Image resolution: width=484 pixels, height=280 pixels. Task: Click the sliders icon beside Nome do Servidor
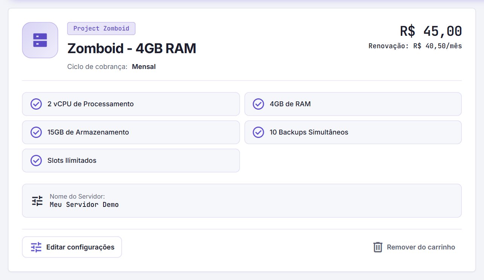(37, 201)
